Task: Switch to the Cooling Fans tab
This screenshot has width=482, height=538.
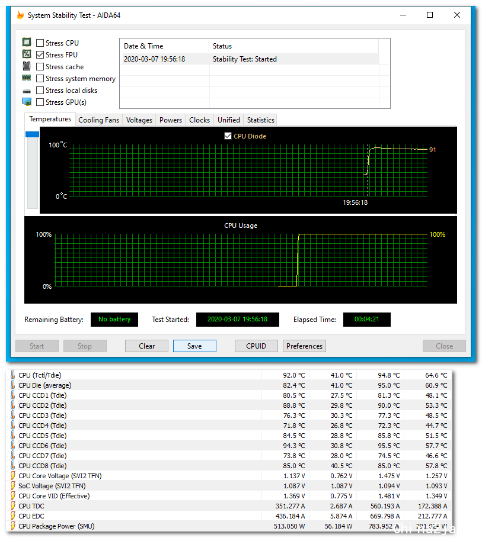Action: [x=98, y=120]
